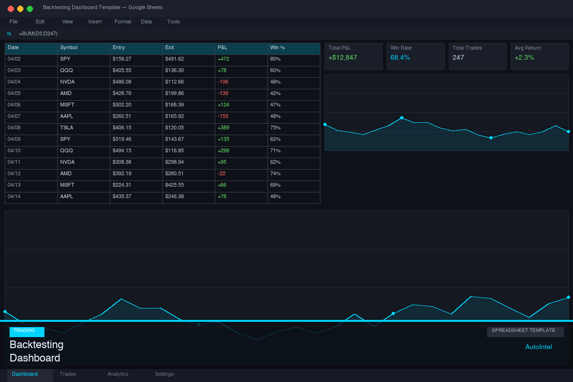Open the Insert menu
Image resolution: width=573 pixels, height=382 pixels.
[x=95, y=21]
